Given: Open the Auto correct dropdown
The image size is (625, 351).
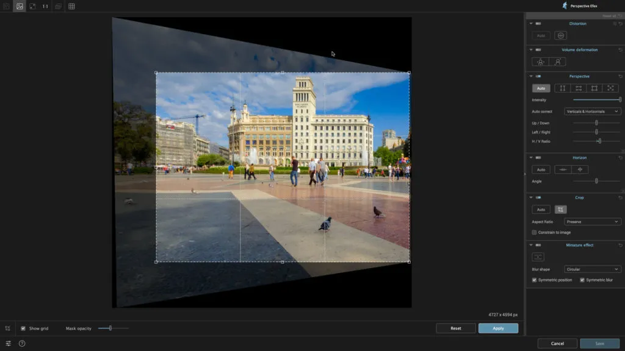Looking at the screenshot, I should click(592, 112).
